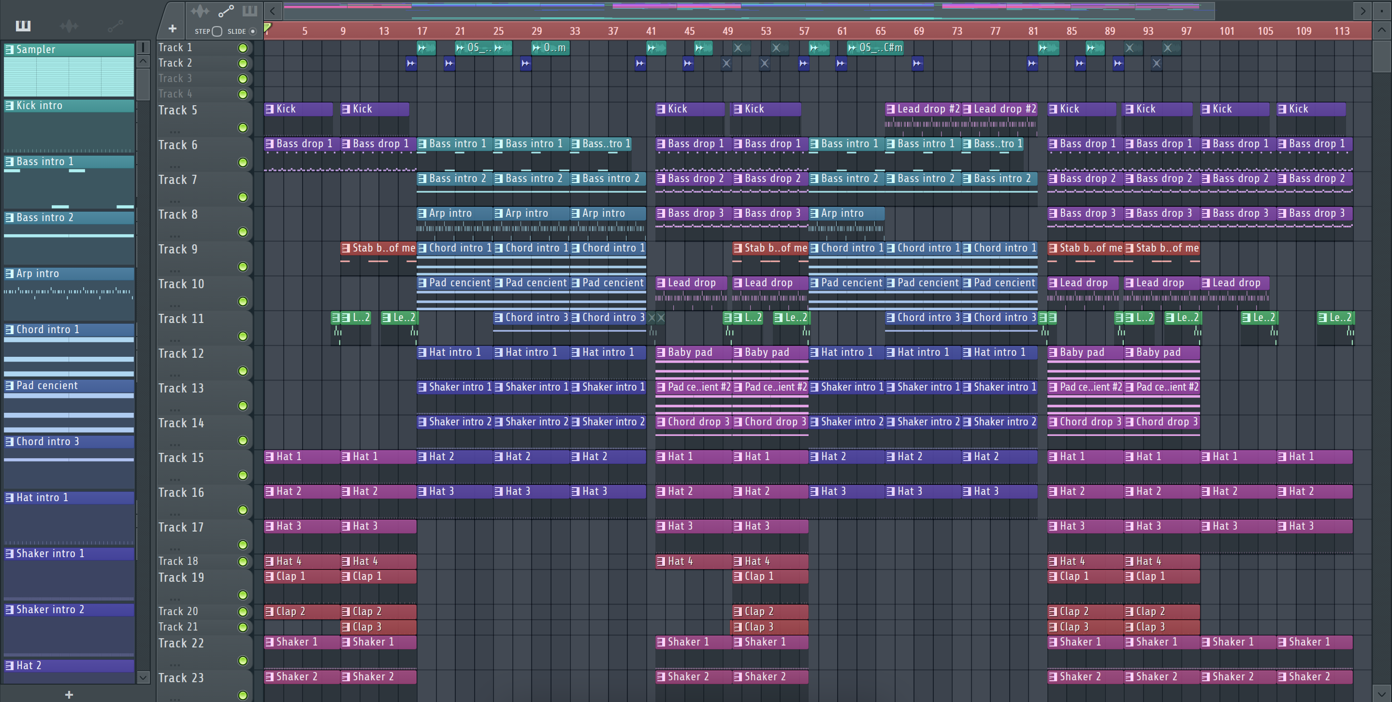
Task: Select the piano pattern picker icon
Action: [23, 26]
